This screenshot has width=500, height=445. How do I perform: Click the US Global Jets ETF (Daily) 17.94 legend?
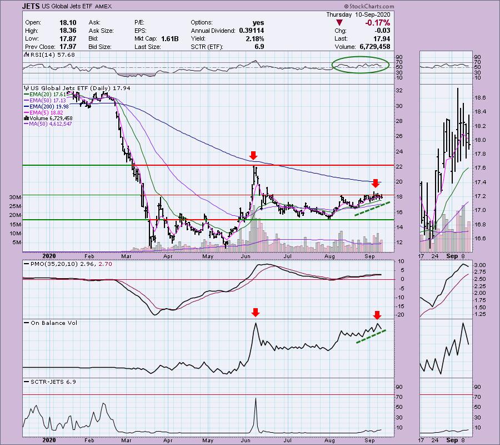[x=81, y=88]
